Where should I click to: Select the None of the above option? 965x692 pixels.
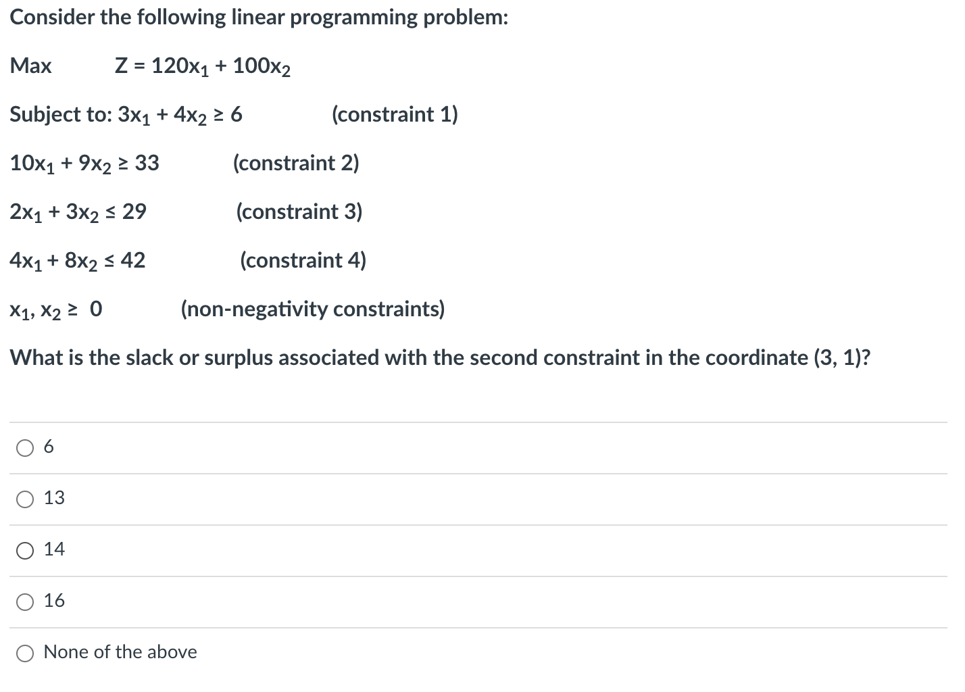point(25,653)
